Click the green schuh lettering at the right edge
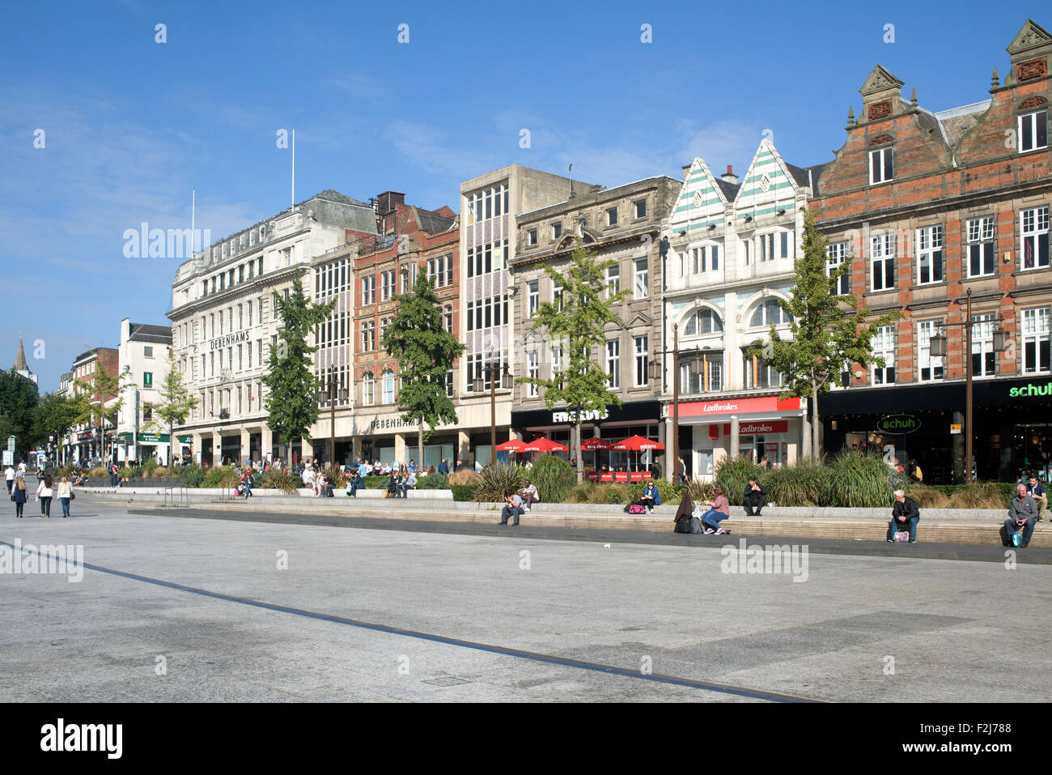Screen dimensions: 1052x775 1029,390
